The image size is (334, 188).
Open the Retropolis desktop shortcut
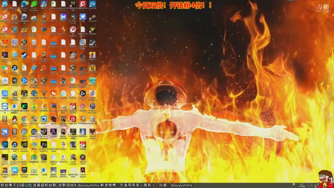92,17
